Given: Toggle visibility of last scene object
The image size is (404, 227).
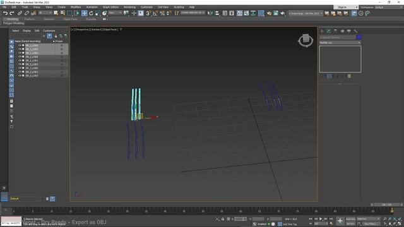Looking at the screenshot, I should (x=20, y=76).
